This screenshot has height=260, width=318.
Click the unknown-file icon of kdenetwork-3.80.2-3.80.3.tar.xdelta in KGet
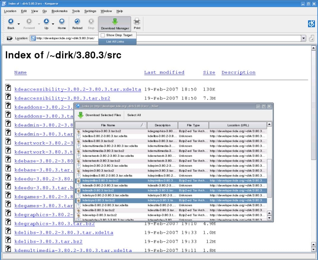[x=79, y=156]
